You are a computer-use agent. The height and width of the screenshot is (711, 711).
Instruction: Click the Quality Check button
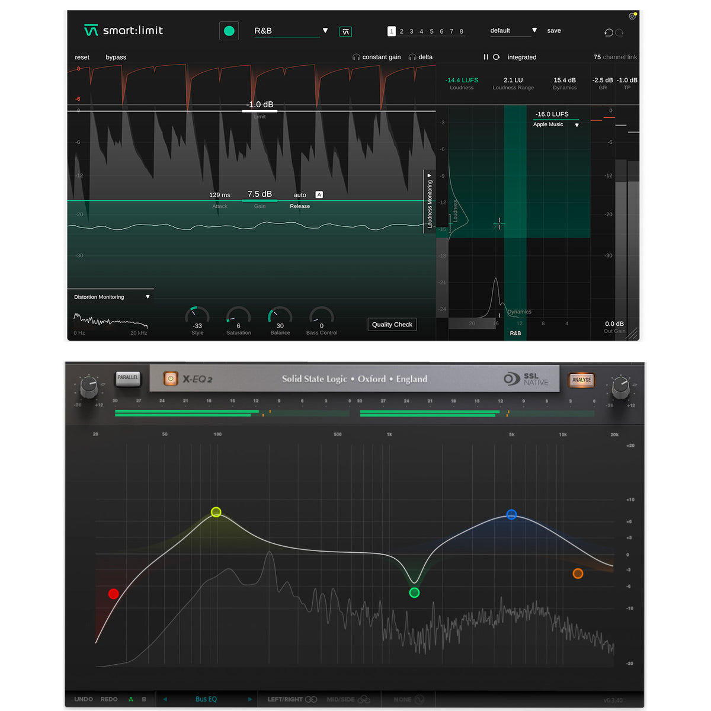392,324
